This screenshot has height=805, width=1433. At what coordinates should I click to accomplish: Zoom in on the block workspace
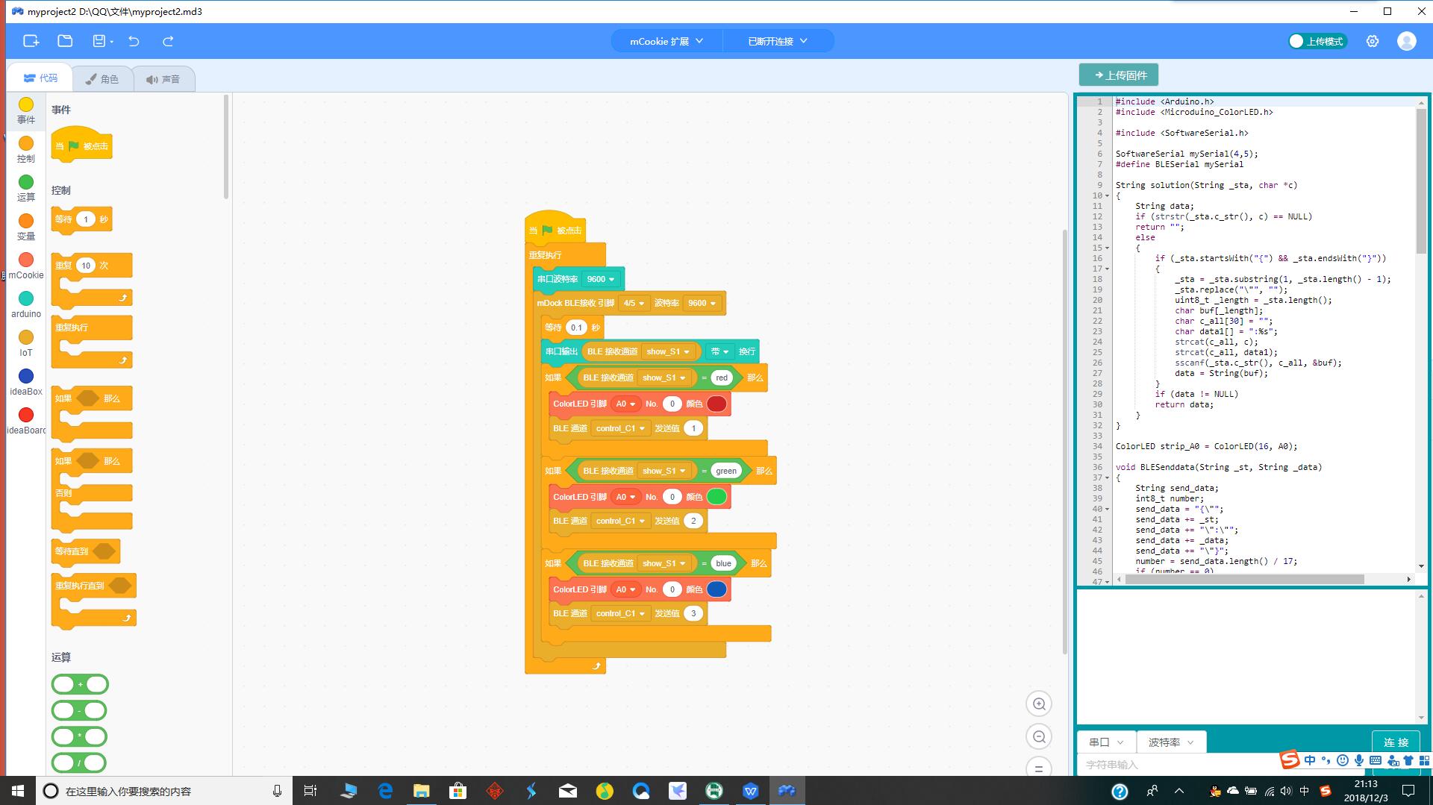click(x=1038, y=704)
